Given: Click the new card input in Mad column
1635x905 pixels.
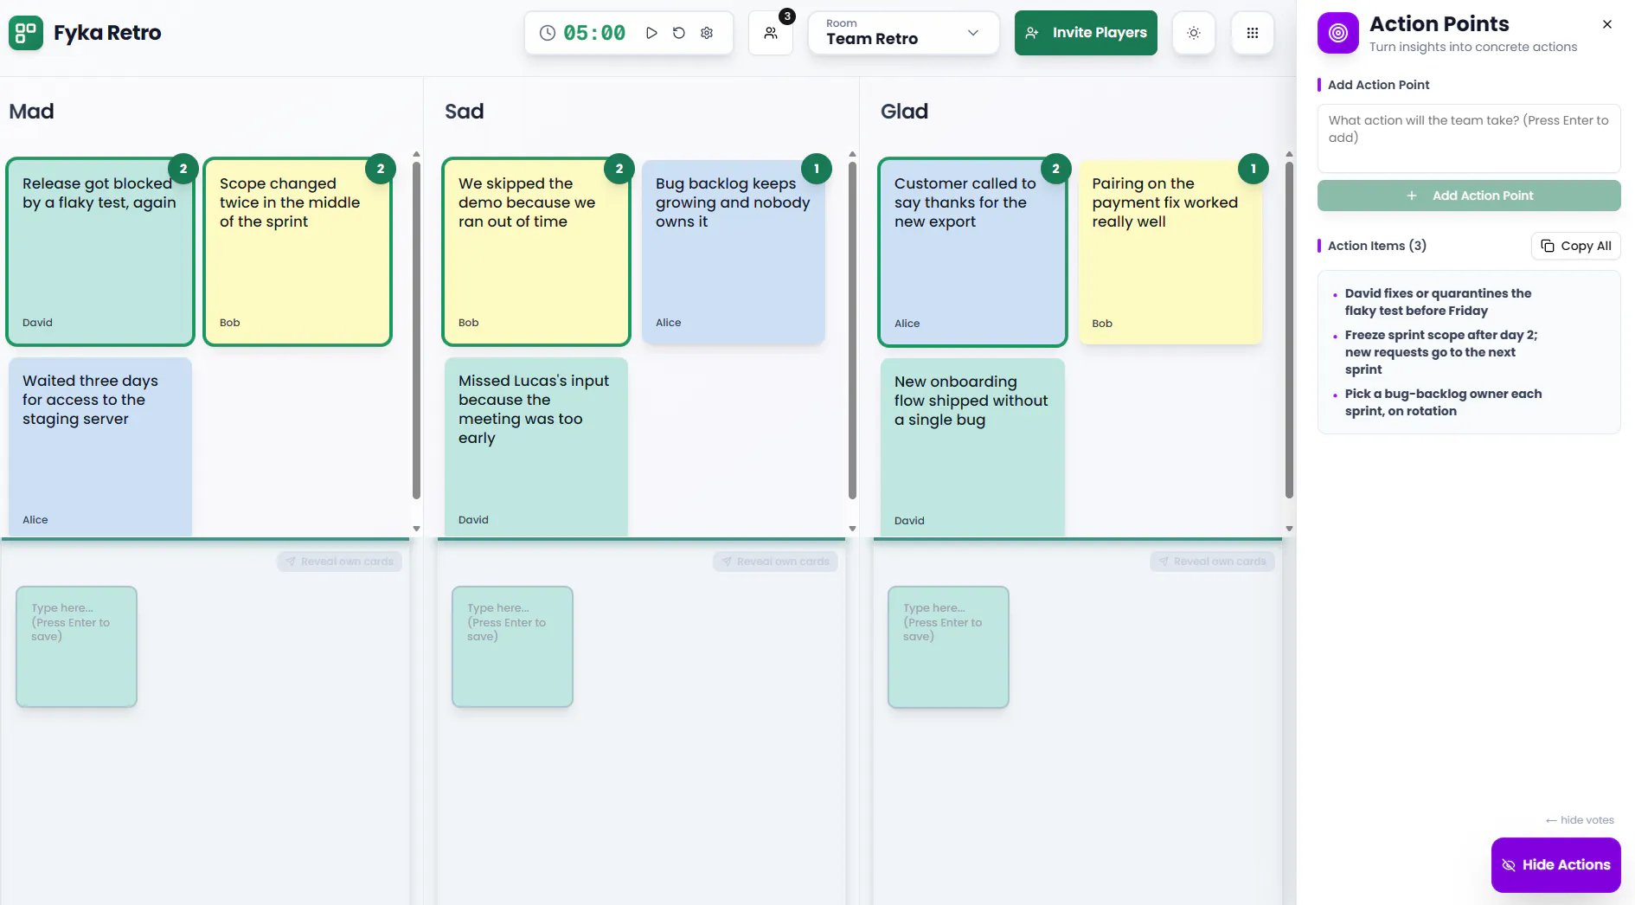Looking at the screenshot, I should tap(76, 646).
